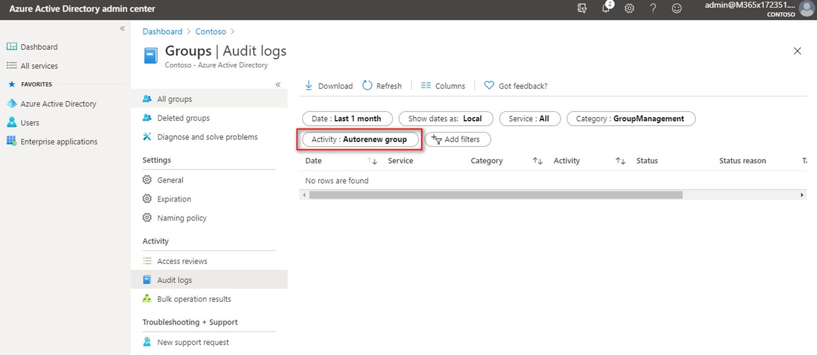817x355 pixels.
Task: Open the help question mark icon
Action: 653,8
